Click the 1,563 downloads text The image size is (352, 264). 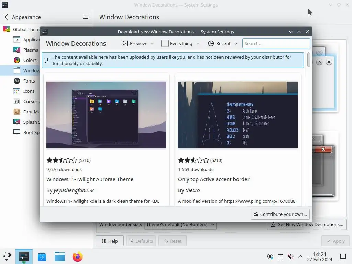pyautogui.click(x=196, y=169)
